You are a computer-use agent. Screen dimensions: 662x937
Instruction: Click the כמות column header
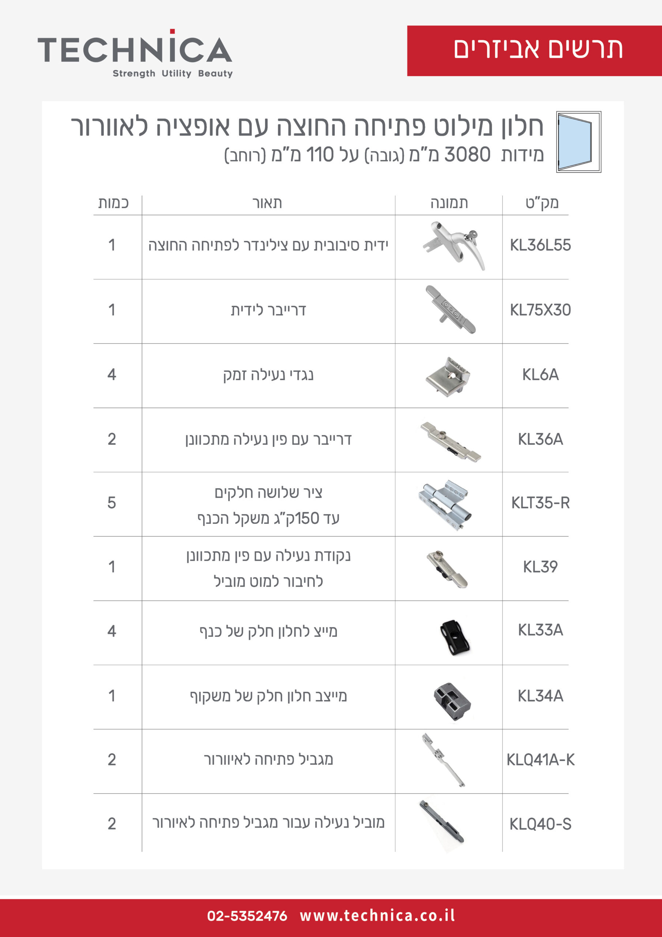point(113,203)
